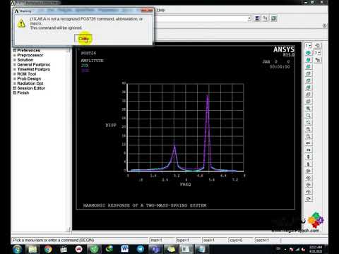Click the Raise Hidden toolbar icon
339x254 pixels.
(257, 18)
